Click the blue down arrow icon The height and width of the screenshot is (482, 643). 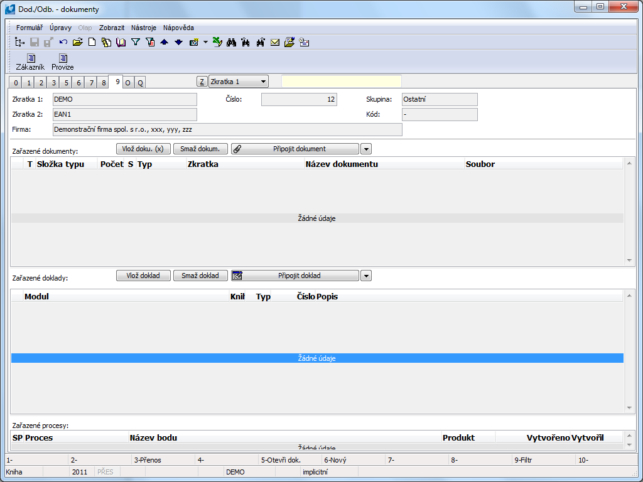pos(178,42)
